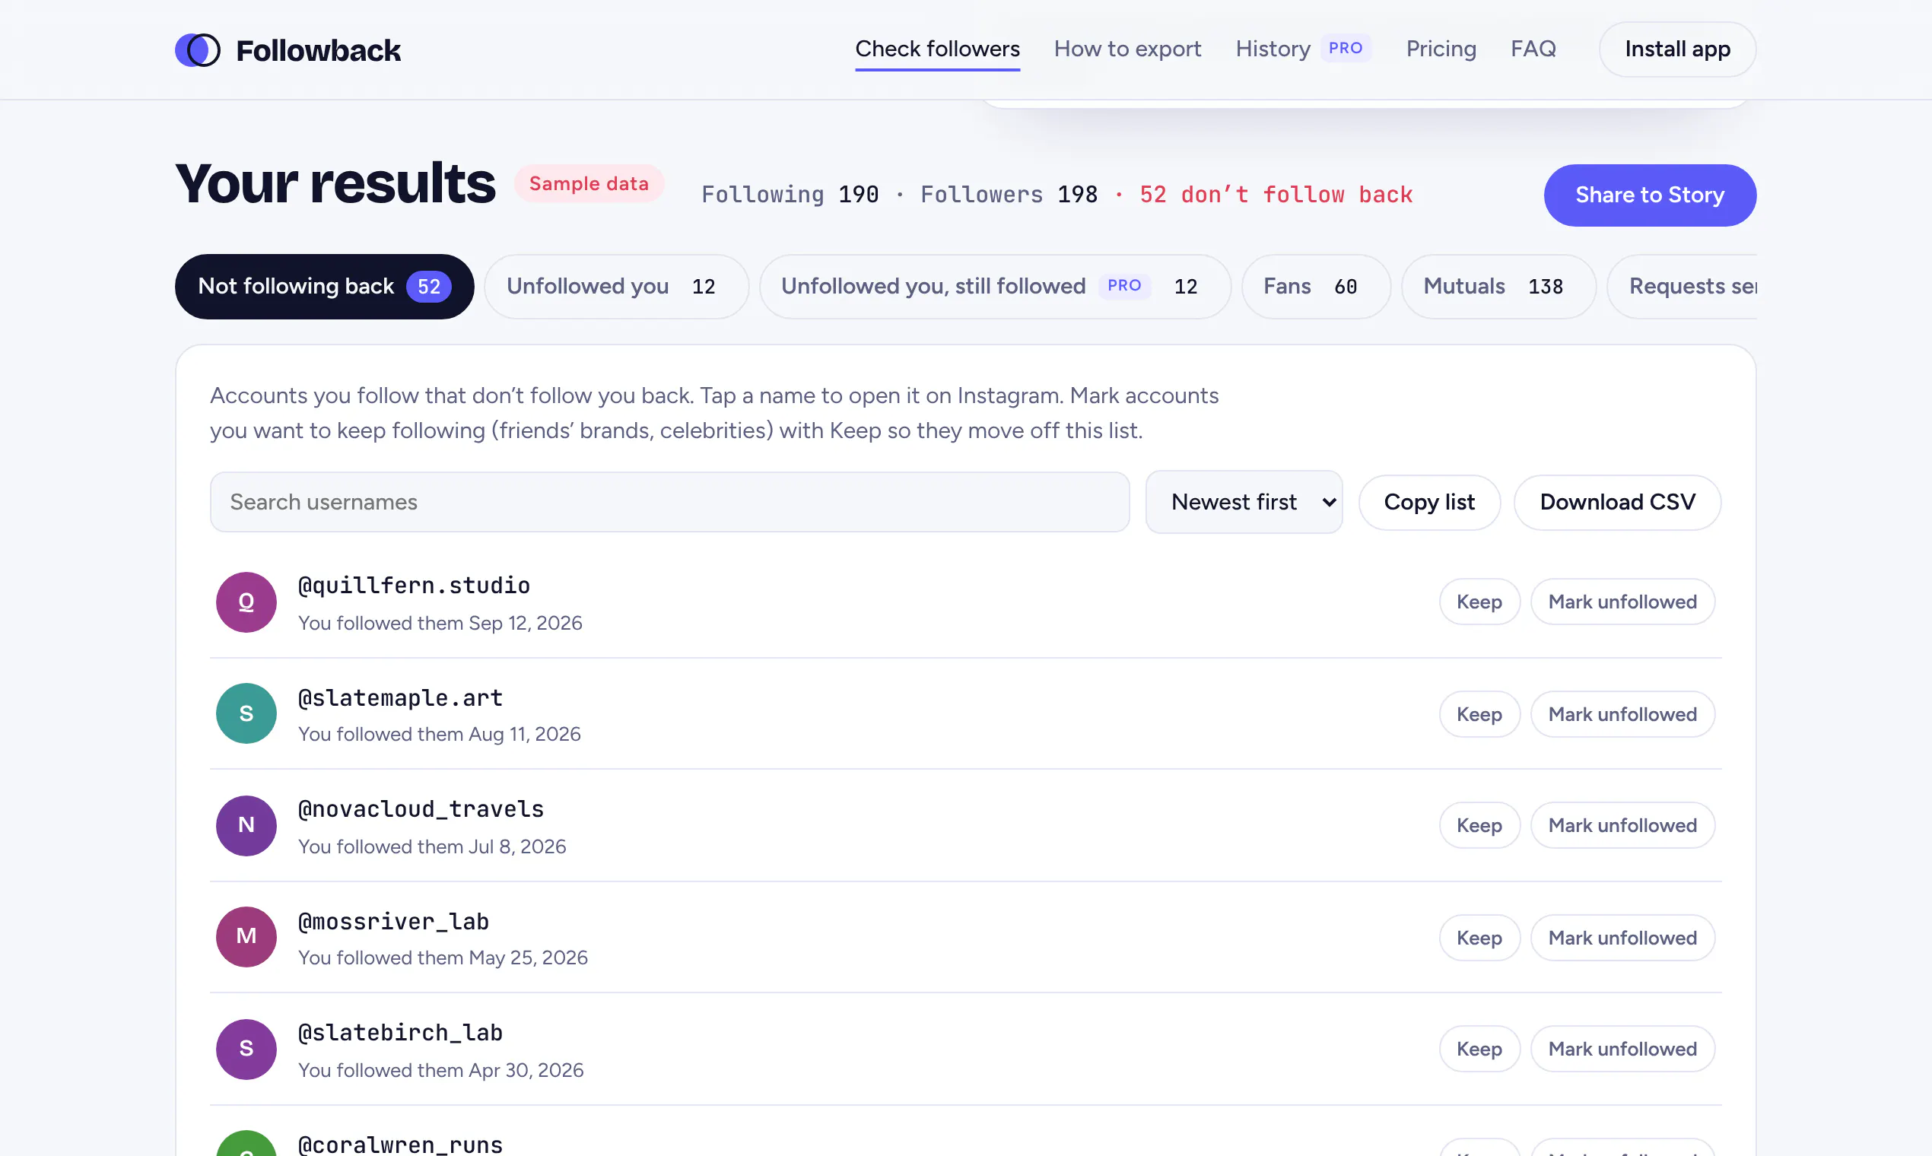This screenshot has width=1932, height=1156.
Task: Keep @mossriver_lab
Action: [x=1479, y=937]
